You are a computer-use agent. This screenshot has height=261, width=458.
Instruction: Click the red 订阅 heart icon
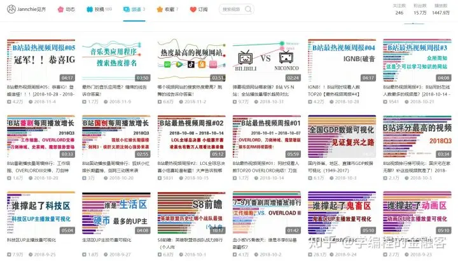point(193,10)
